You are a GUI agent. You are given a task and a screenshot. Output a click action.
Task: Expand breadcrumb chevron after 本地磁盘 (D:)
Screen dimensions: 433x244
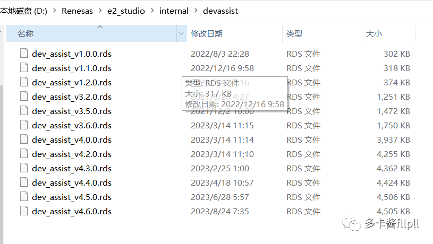[54, 11]
